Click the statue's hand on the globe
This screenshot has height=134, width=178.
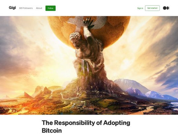pyautogui.click(x=88, y=23)
